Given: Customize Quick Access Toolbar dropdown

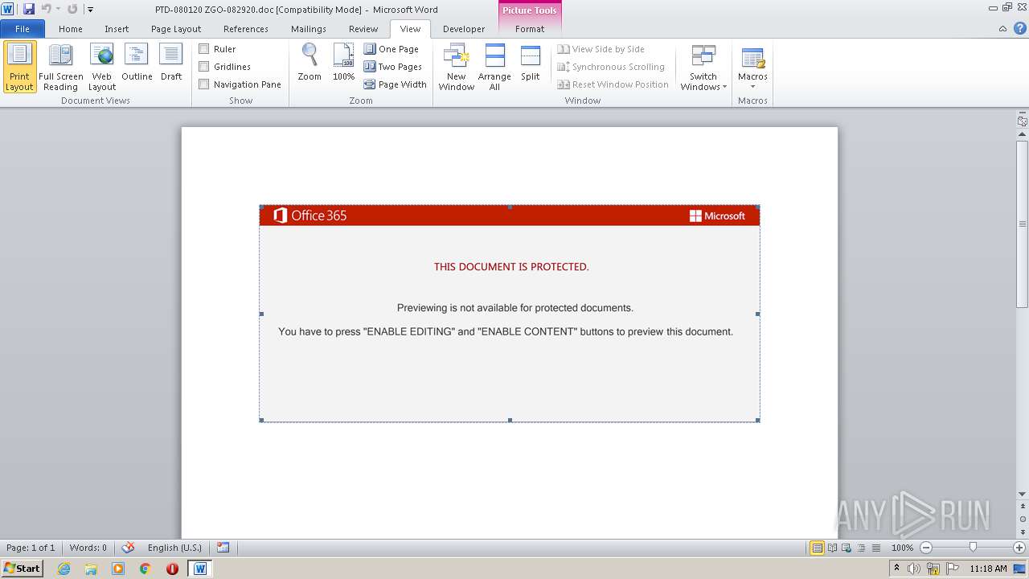Looking at the screenshot, I should click(x=90, y=10).
